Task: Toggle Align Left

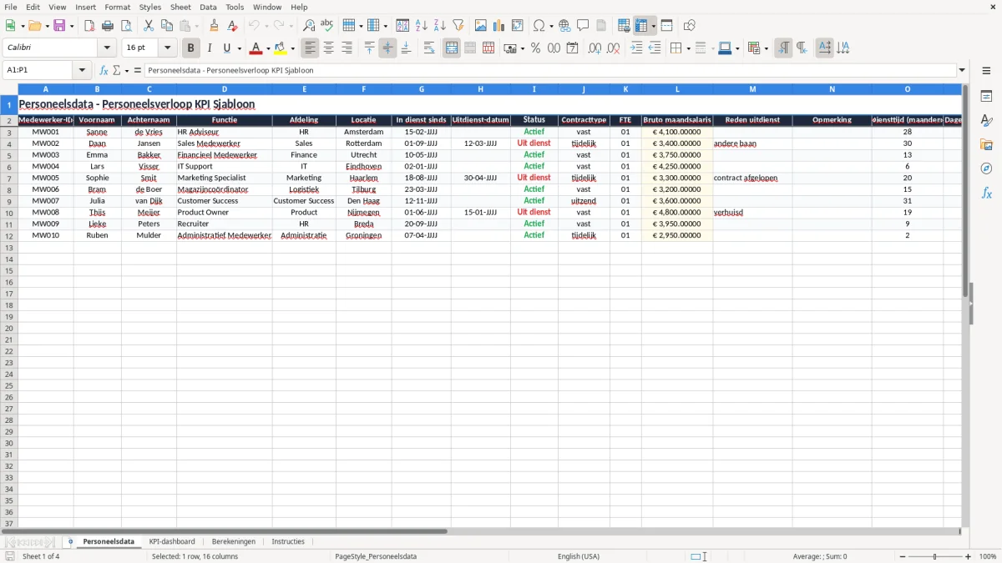Action: [x=311, y=48]
